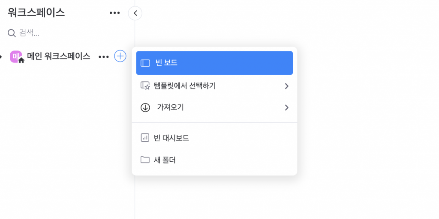Choose 빈 대시보드 from the menu
This screenshot has width=439, height=219.
click(214, 138)
